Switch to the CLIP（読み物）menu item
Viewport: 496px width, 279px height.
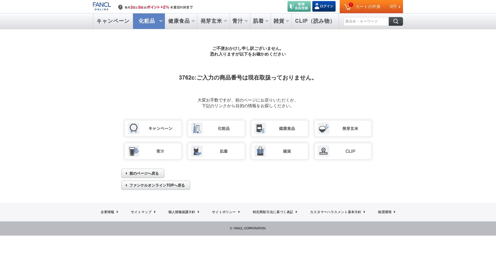point(314,21)
